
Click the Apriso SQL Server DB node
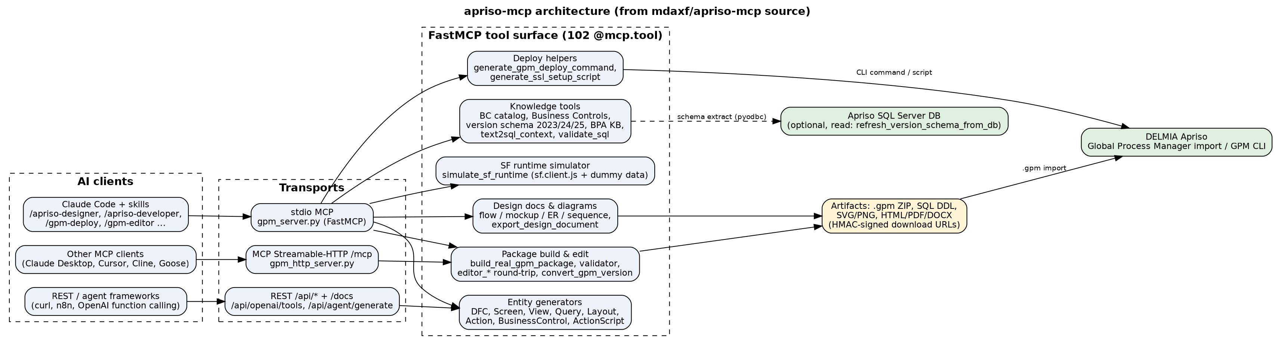[x=894, y=121]
